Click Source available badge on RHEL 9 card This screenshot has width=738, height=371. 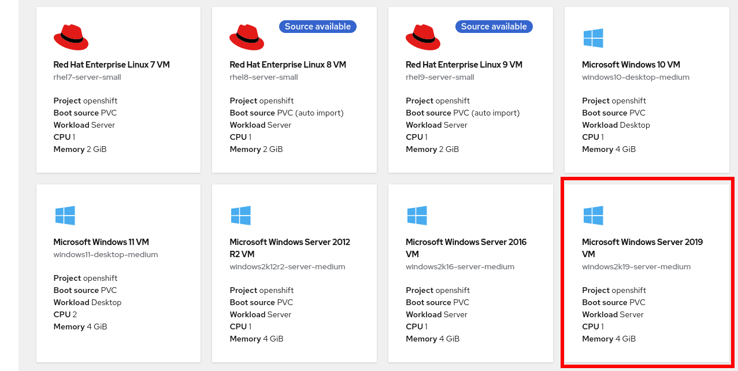494,27
